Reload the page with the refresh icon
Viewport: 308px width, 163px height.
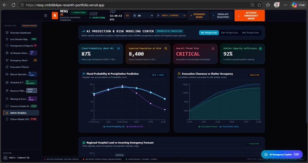click(13, 5)
